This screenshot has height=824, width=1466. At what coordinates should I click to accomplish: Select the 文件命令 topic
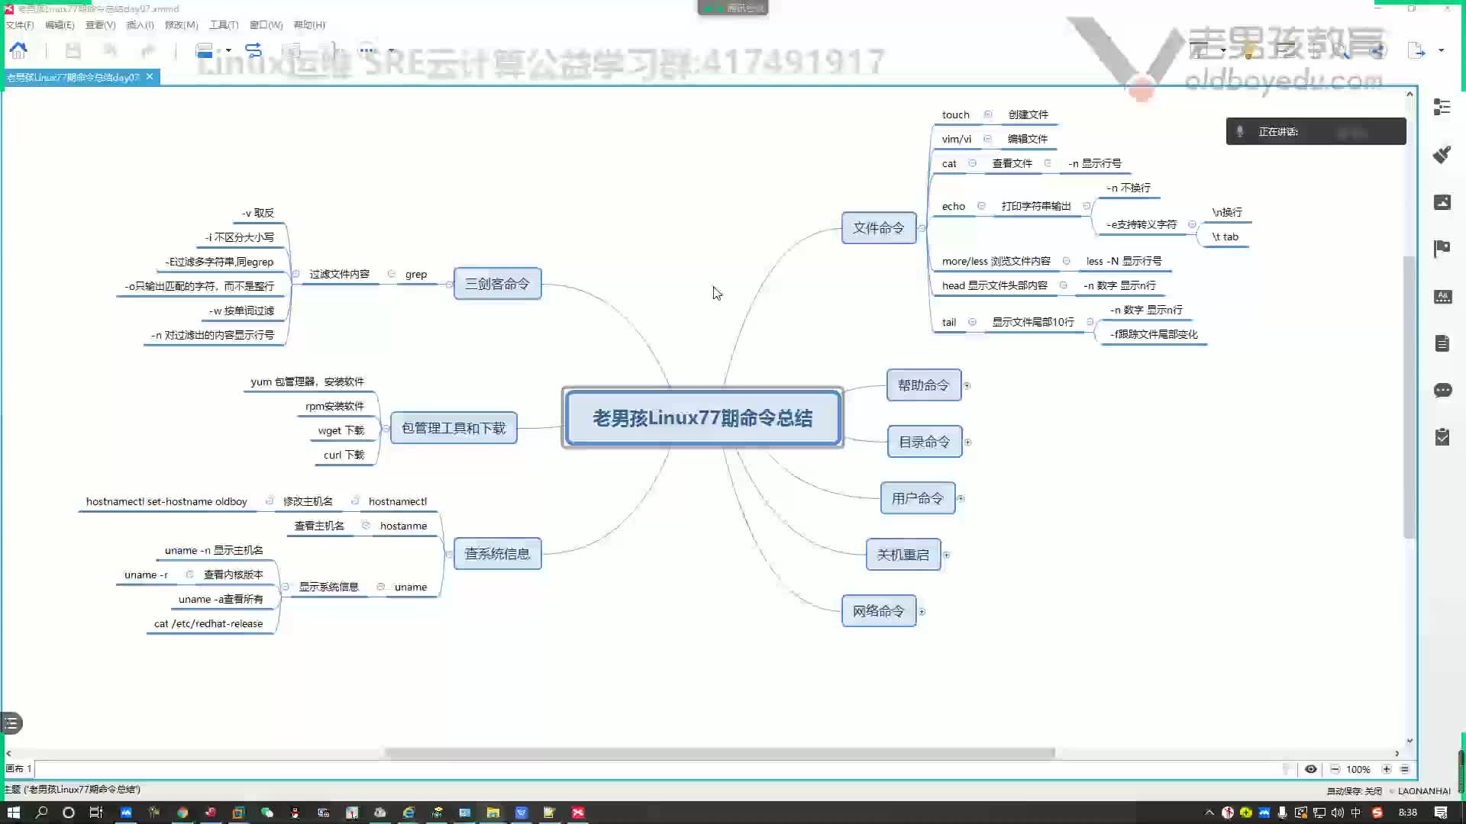878,228
